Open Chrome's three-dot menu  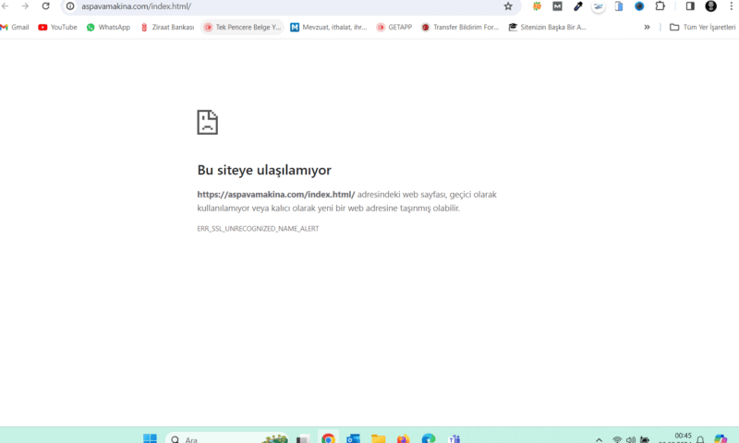(731, 6)
